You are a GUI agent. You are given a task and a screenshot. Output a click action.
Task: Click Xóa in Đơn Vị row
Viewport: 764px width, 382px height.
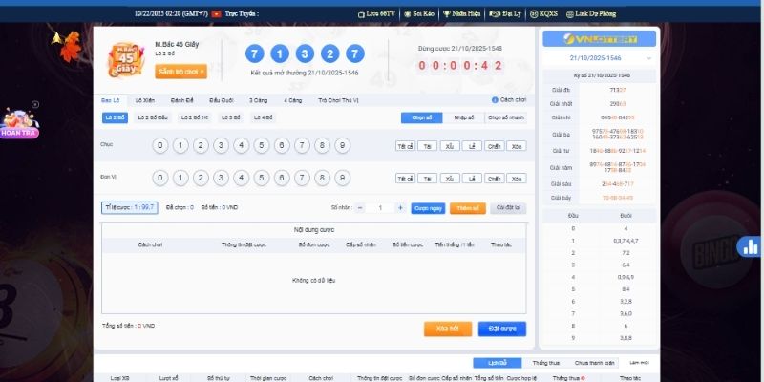[517, 179]
